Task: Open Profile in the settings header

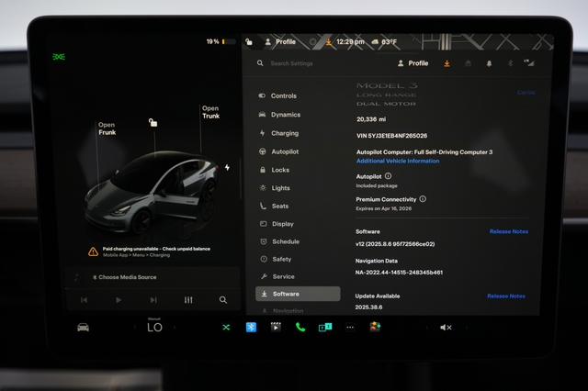Action: [413, 63]
